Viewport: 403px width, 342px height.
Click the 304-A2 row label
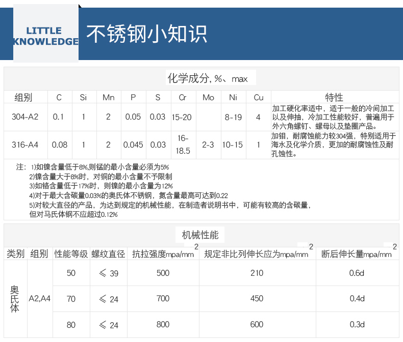(x=25, y=117)
